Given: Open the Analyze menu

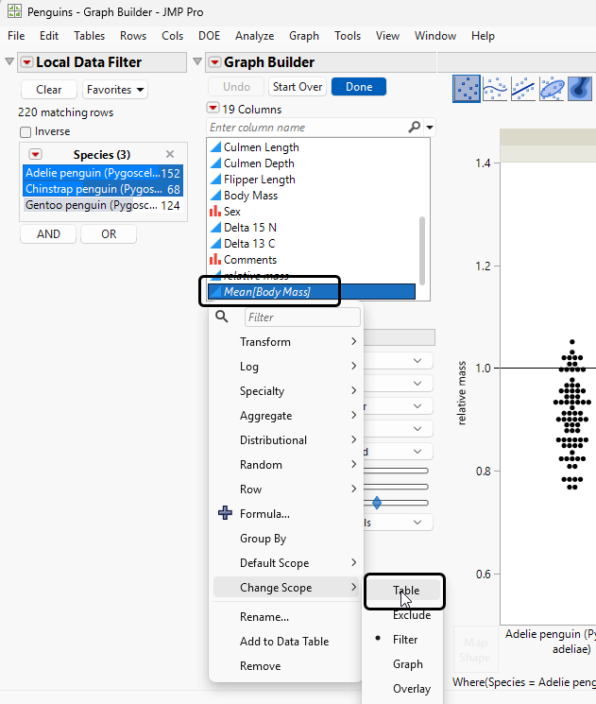Looking at the screenshot, I should pos(254,36).
